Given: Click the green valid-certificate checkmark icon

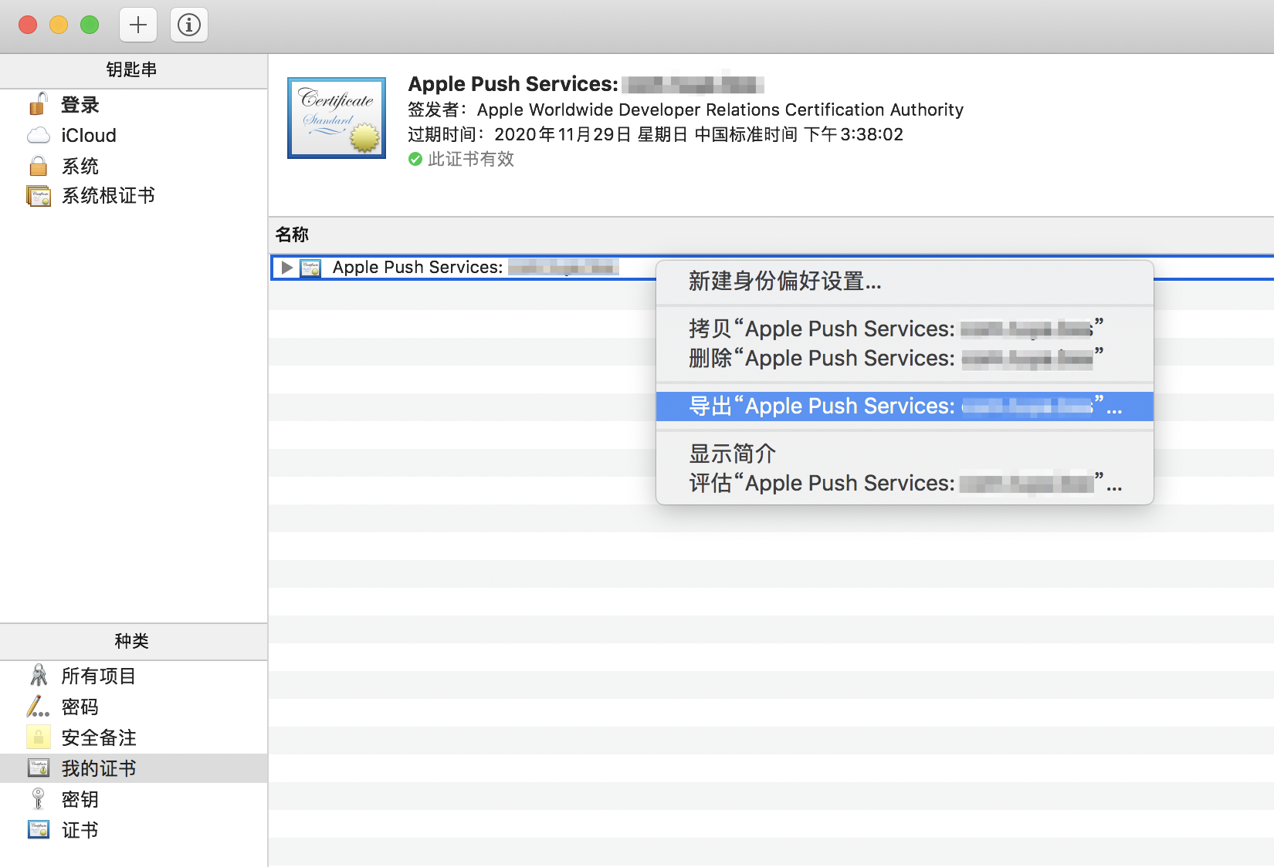Looking at the screenshot, I should [x=415, y=159].
